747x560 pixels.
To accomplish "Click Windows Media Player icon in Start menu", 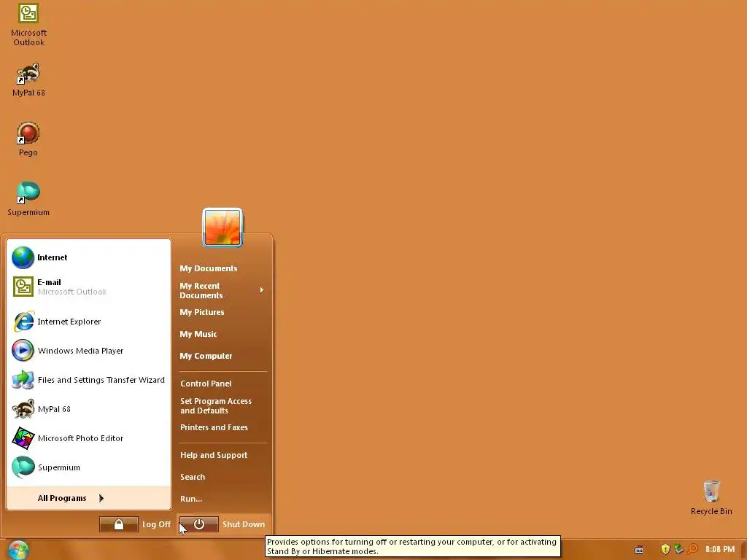I will click(x=23, y=351).
